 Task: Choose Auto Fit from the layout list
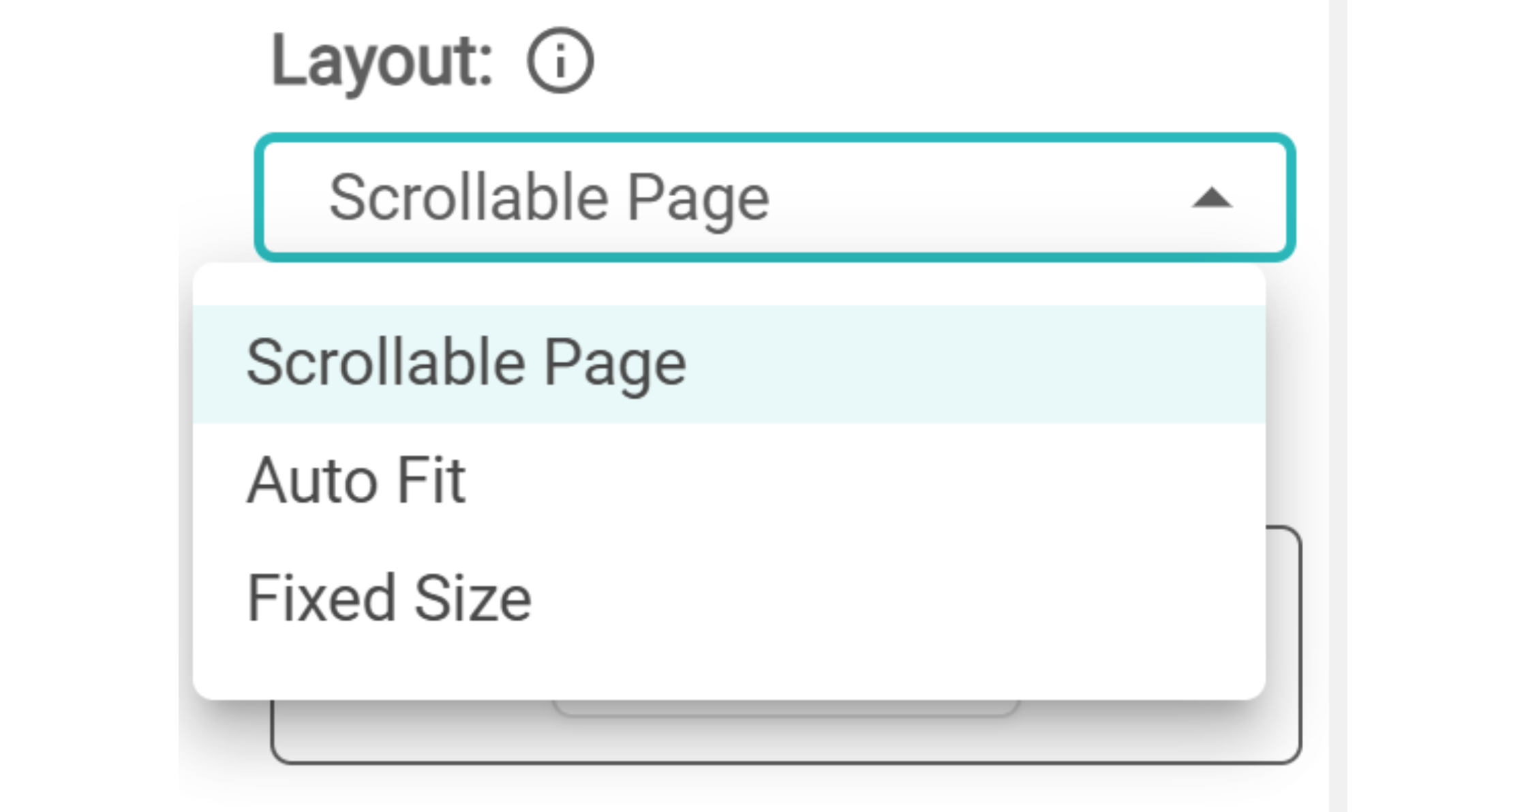point(356,481)
